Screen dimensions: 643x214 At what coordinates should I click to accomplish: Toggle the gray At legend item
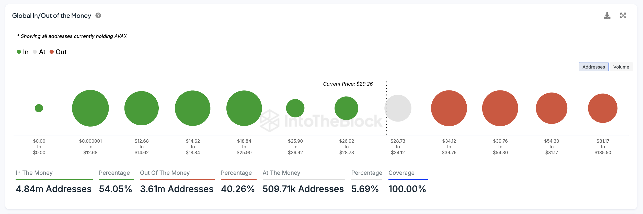(x=39, y=52)
